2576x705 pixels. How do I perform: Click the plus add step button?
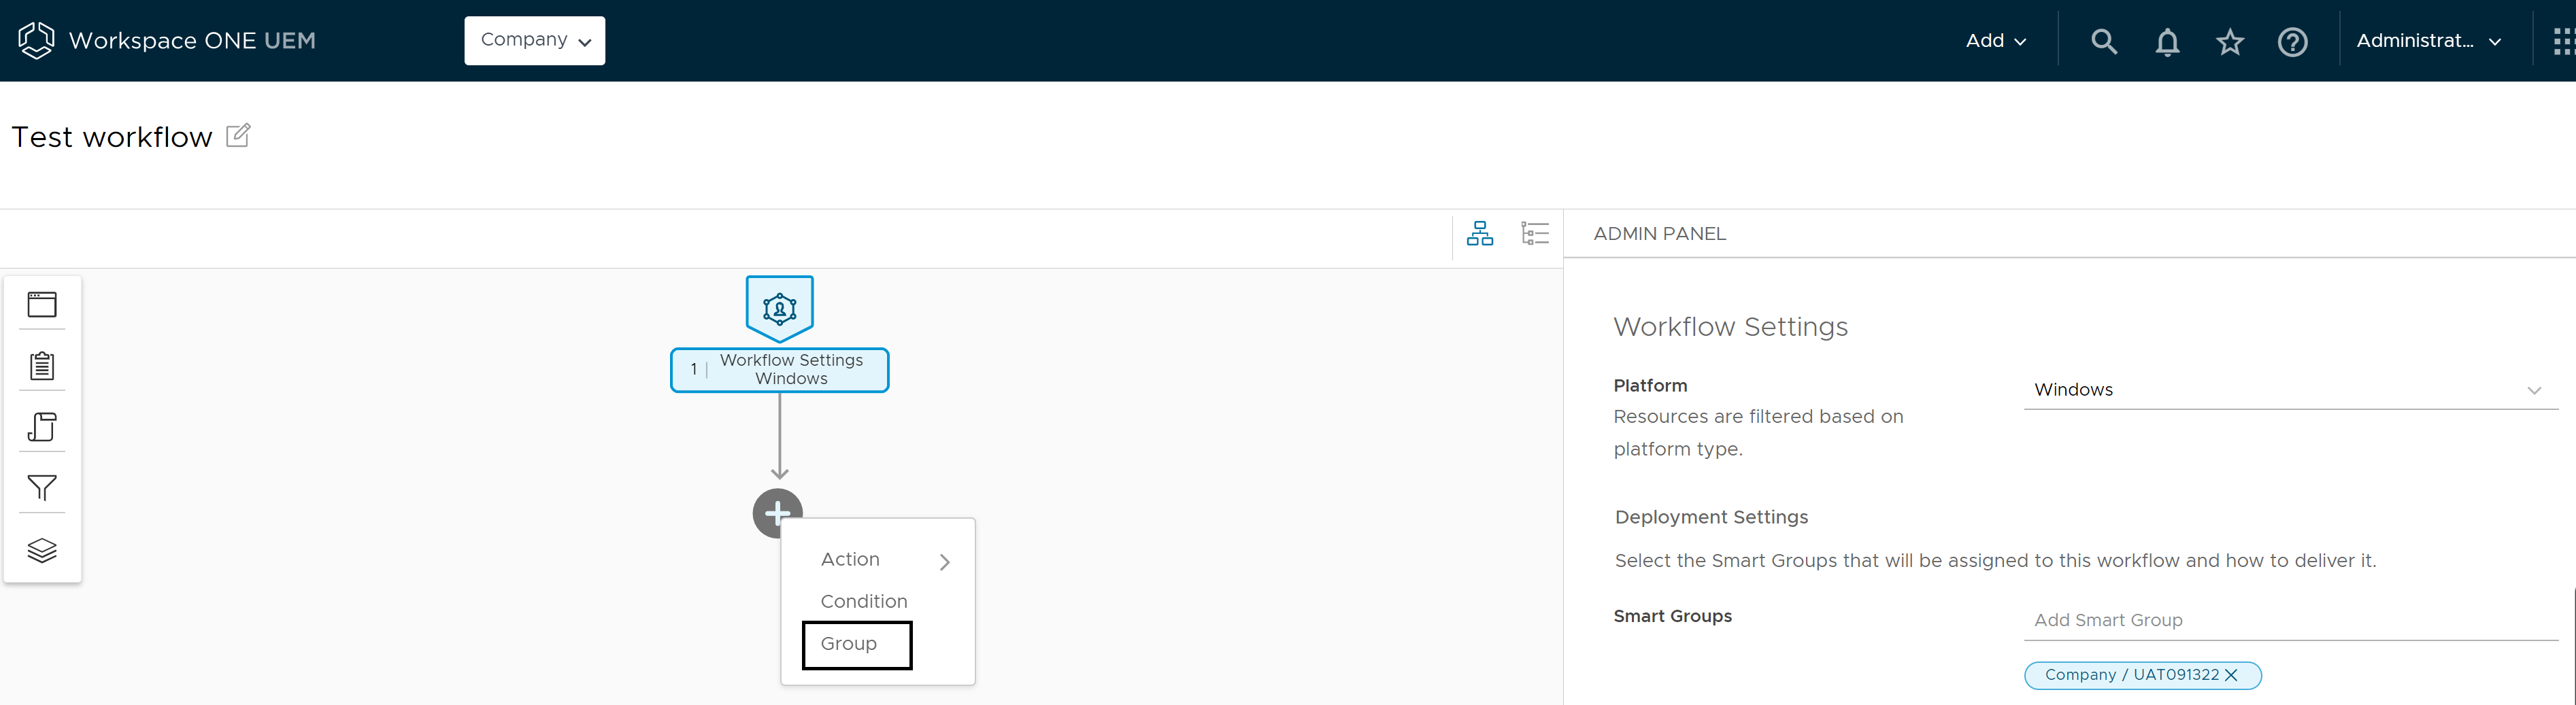tap(778, 513)
